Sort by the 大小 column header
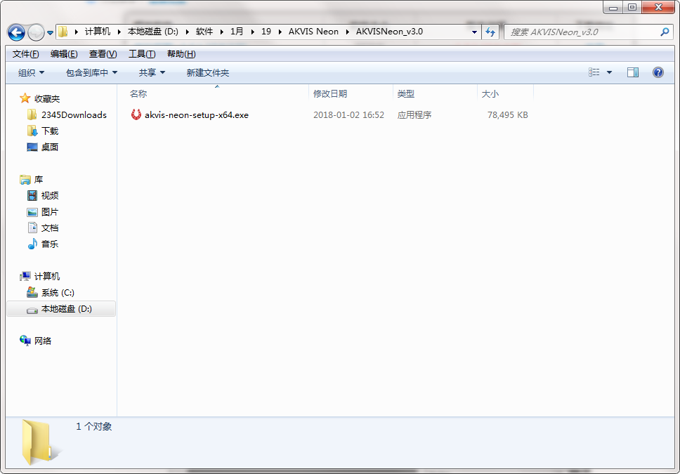Screen dimensions: 680x474 (490, 93)
